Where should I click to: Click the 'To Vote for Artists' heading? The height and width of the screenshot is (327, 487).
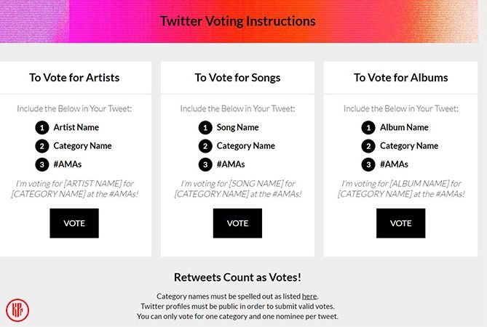(74, 77)
